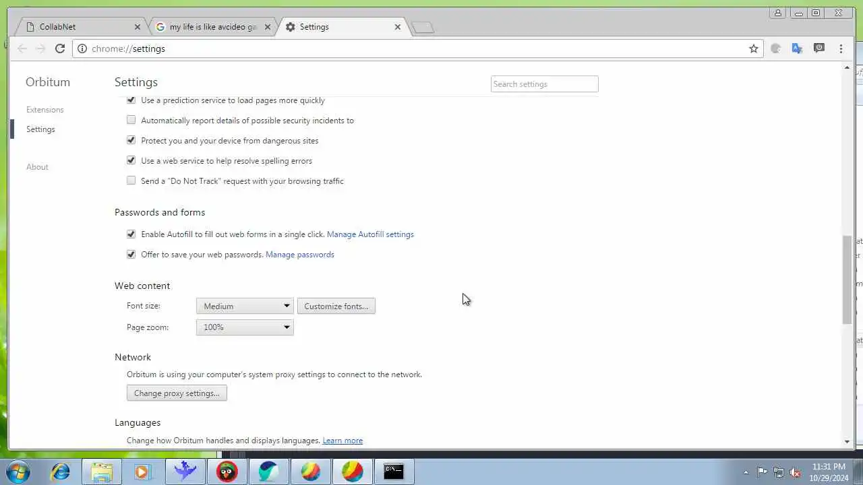Click the chat bubble power extension icon
The width and height of the screenshot is (863, 485).
pyautogui.click(x=819, y=48)
